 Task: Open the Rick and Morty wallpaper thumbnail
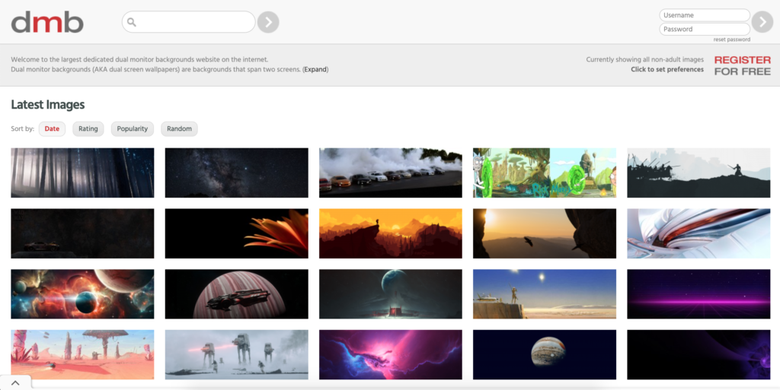click(544, 173)
